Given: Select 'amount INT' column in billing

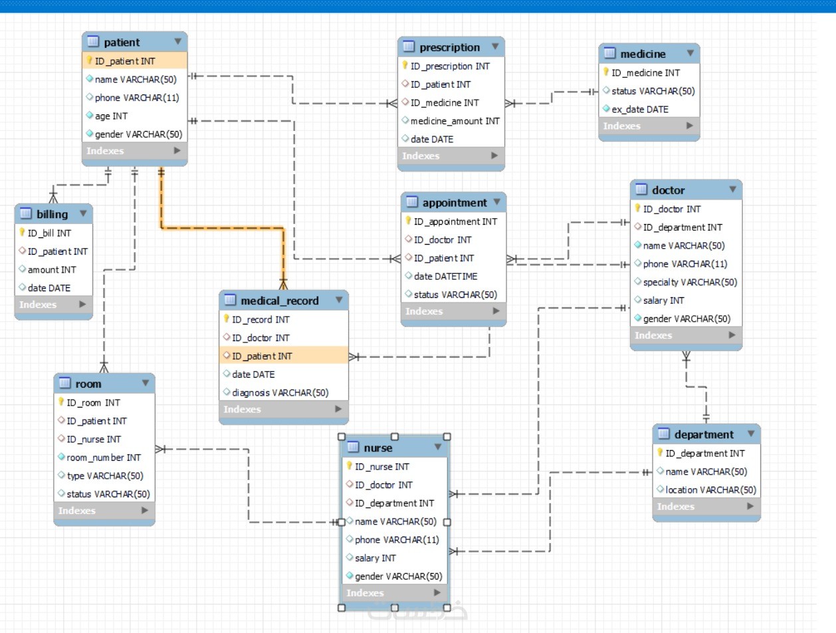Looking at the screenshot, I should [x=54, y=269].
